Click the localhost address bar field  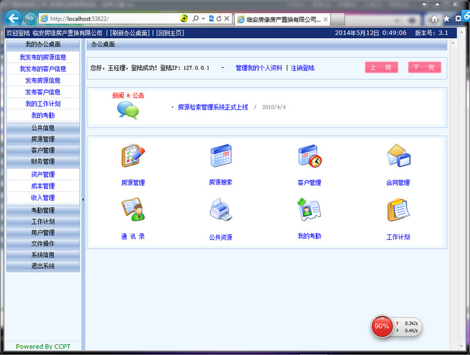point(114,19)
